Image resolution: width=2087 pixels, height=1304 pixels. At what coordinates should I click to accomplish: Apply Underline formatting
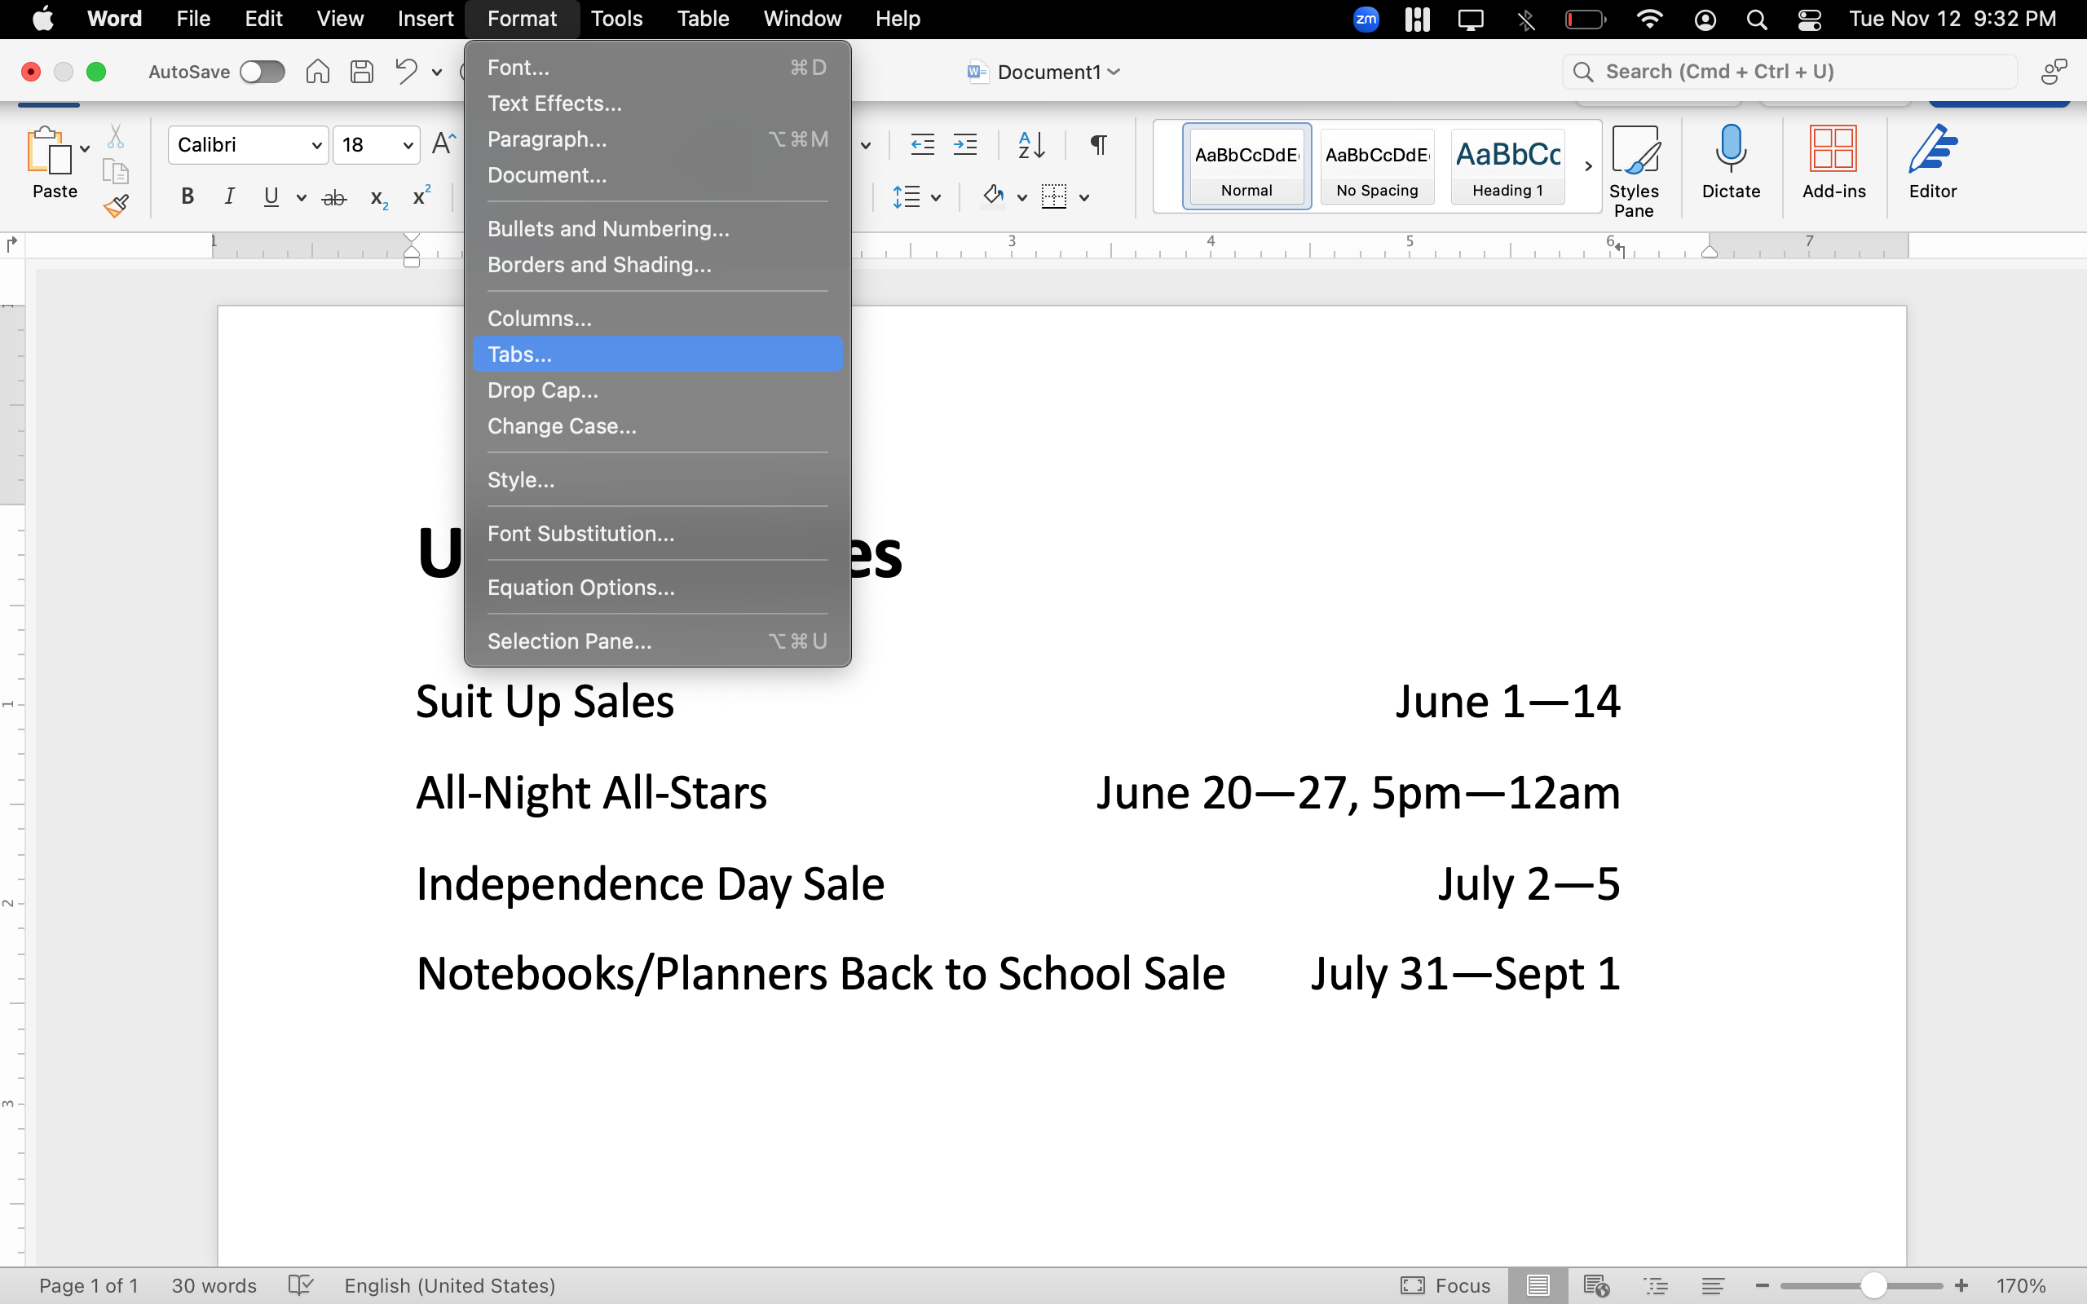click(x=271, y=196)
